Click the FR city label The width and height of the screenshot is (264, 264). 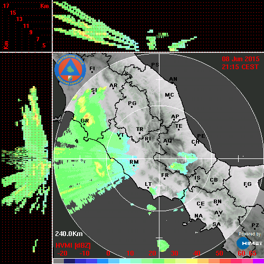pos(165,175)
